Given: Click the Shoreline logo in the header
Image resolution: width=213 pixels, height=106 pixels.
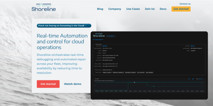Looking at the screenshot, I should click(x=44, y=7).
